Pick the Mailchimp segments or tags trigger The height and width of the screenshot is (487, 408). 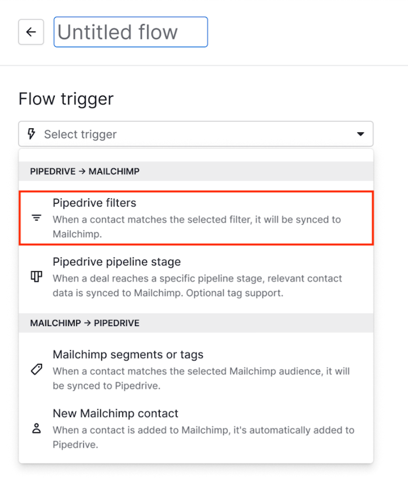(x=128, y=355)
